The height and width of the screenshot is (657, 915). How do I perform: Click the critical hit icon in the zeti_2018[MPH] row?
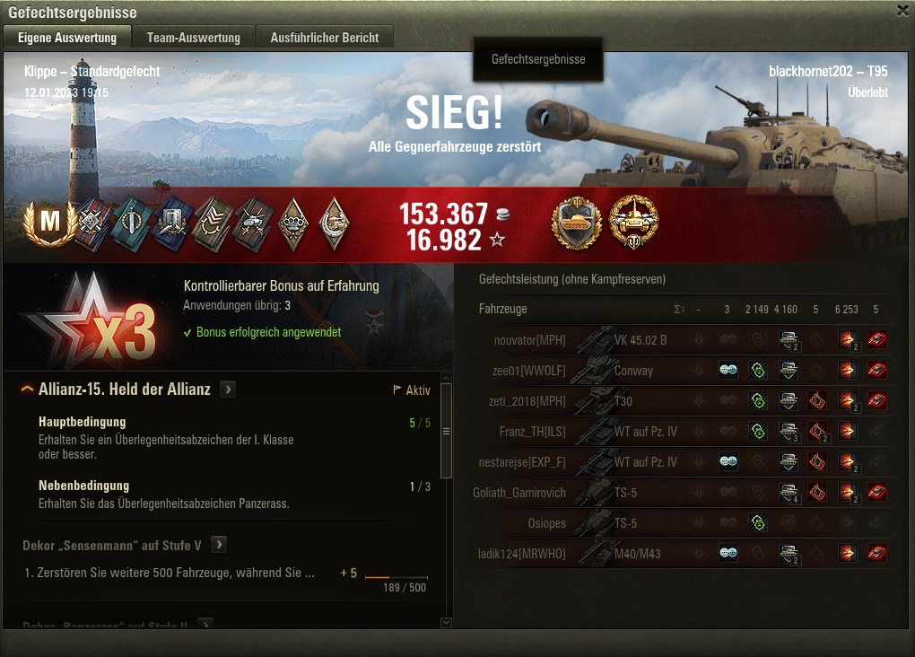point(817,400)
